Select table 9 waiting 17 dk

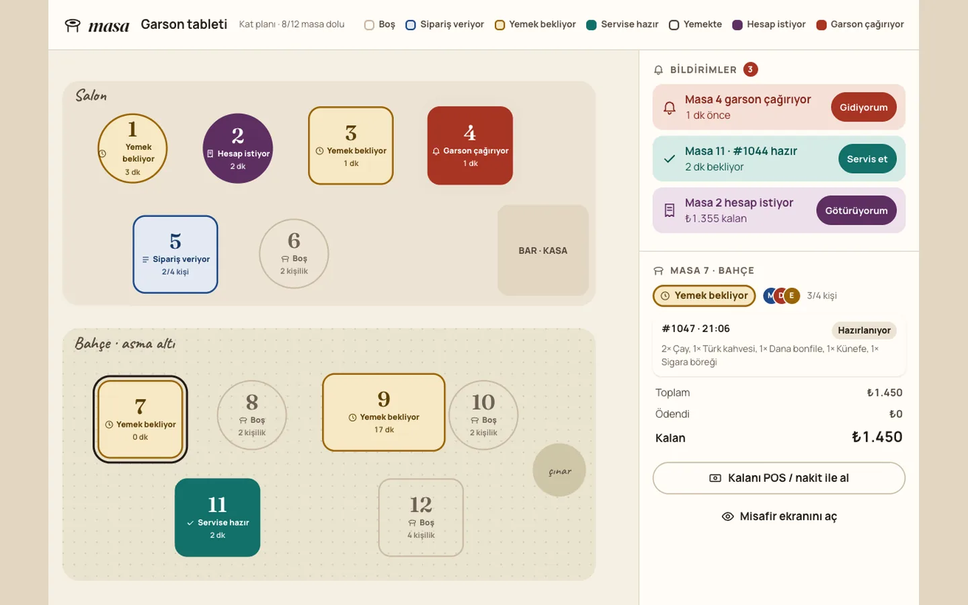point(384,412)
